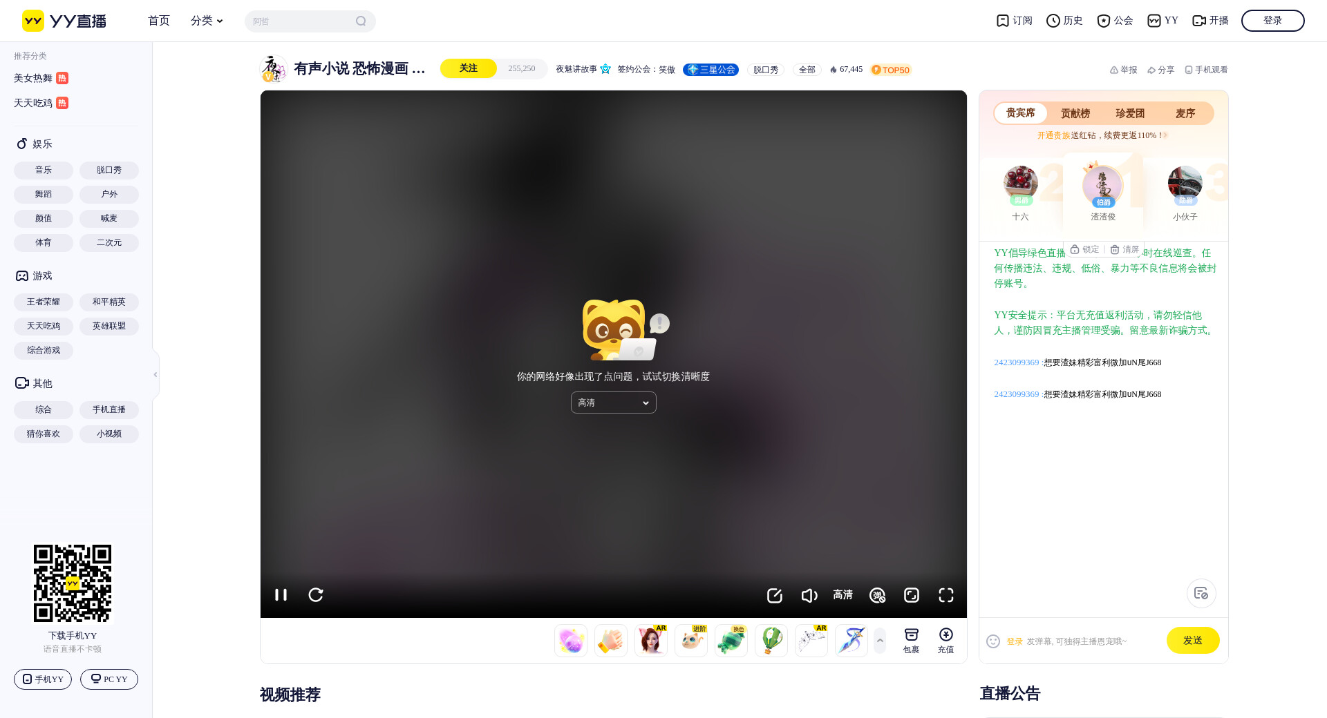Click the 登录 link in the chat input
The height and width of the screenshot is (718, 1327).
[x=1014, y=641]
